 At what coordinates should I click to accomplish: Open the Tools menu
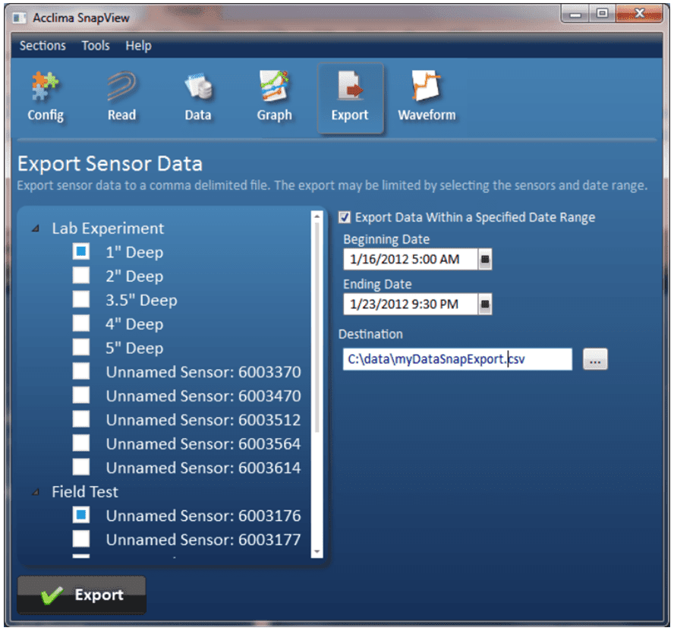click(x=96, y=46)
